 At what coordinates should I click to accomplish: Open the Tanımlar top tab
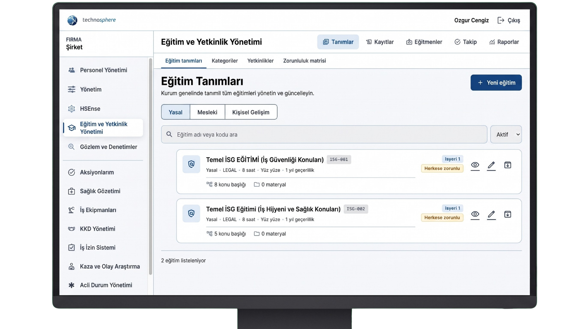pos(338,42)
